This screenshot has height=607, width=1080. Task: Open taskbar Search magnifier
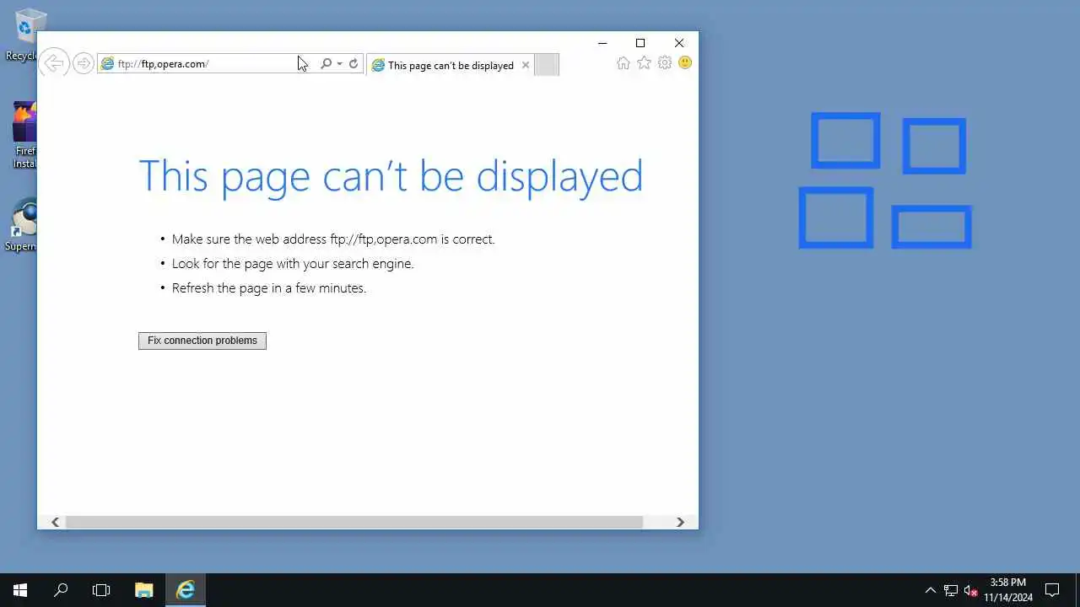pyautogui.click(x=61, y=590)
